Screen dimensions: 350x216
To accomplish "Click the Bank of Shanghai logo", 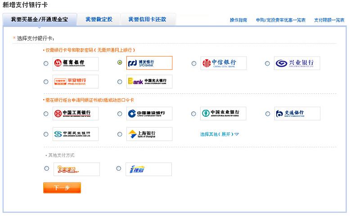I will [x=149, y=134].
